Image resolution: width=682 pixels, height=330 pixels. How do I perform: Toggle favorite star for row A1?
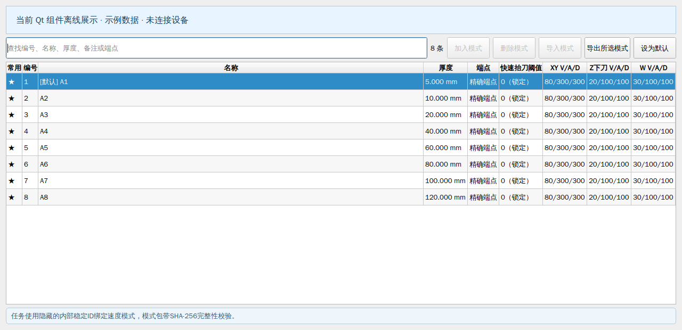12,82
